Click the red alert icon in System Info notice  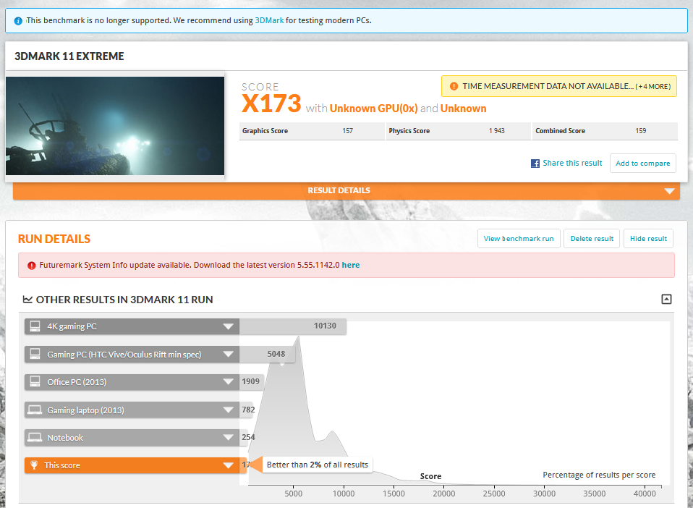(31, 266)
